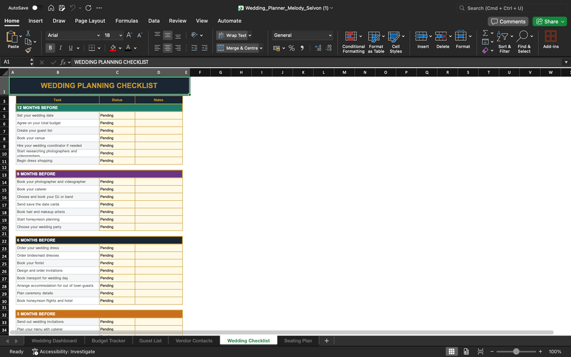Viewport: 571px width, 357px height.
Task: Switch to Page Layout view icon
Action: pyautogui.click(x=466, y=351)
